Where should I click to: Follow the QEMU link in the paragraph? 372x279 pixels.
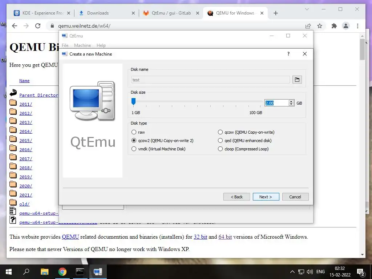70,237
